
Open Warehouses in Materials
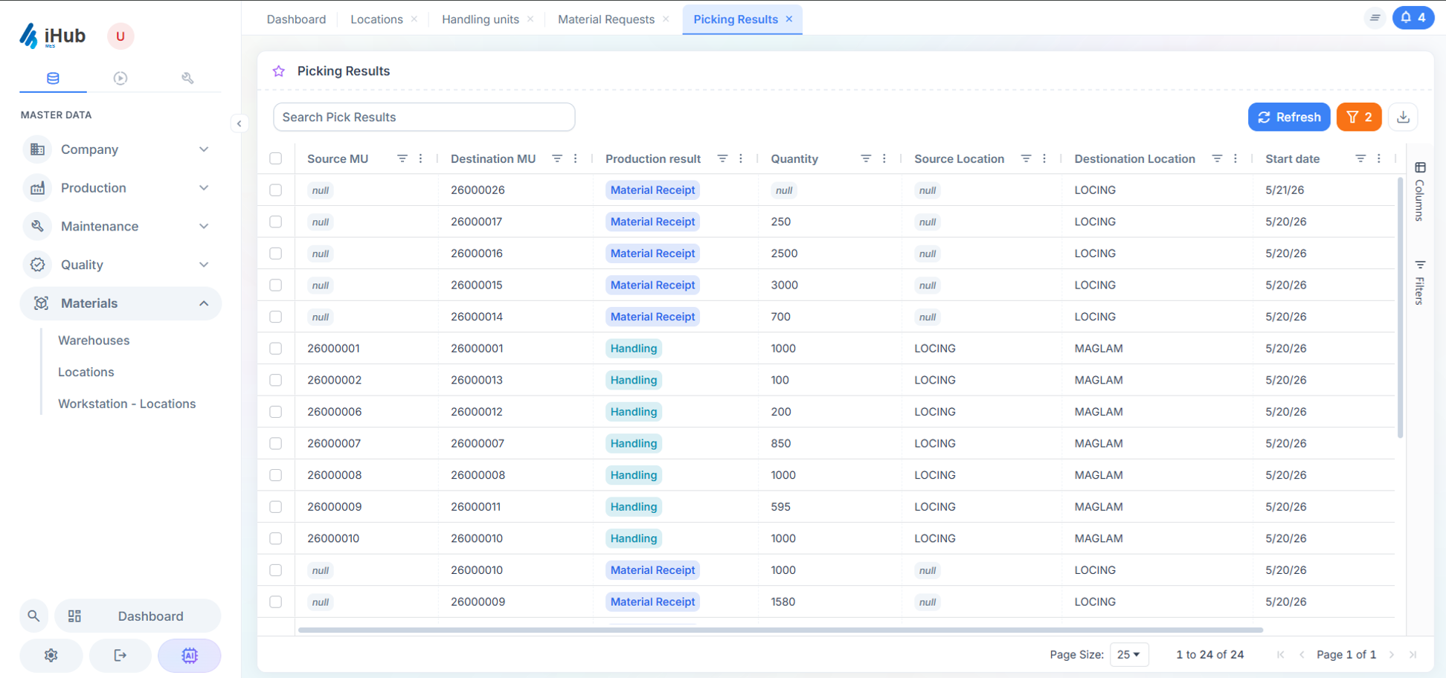94,340
